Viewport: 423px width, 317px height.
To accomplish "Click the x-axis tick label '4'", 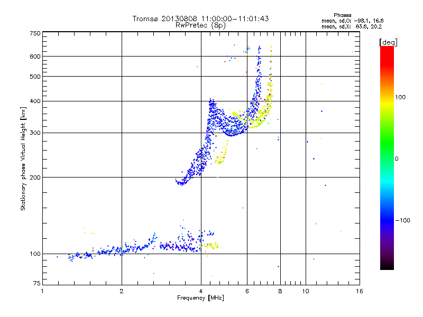I will coord(201,291).
